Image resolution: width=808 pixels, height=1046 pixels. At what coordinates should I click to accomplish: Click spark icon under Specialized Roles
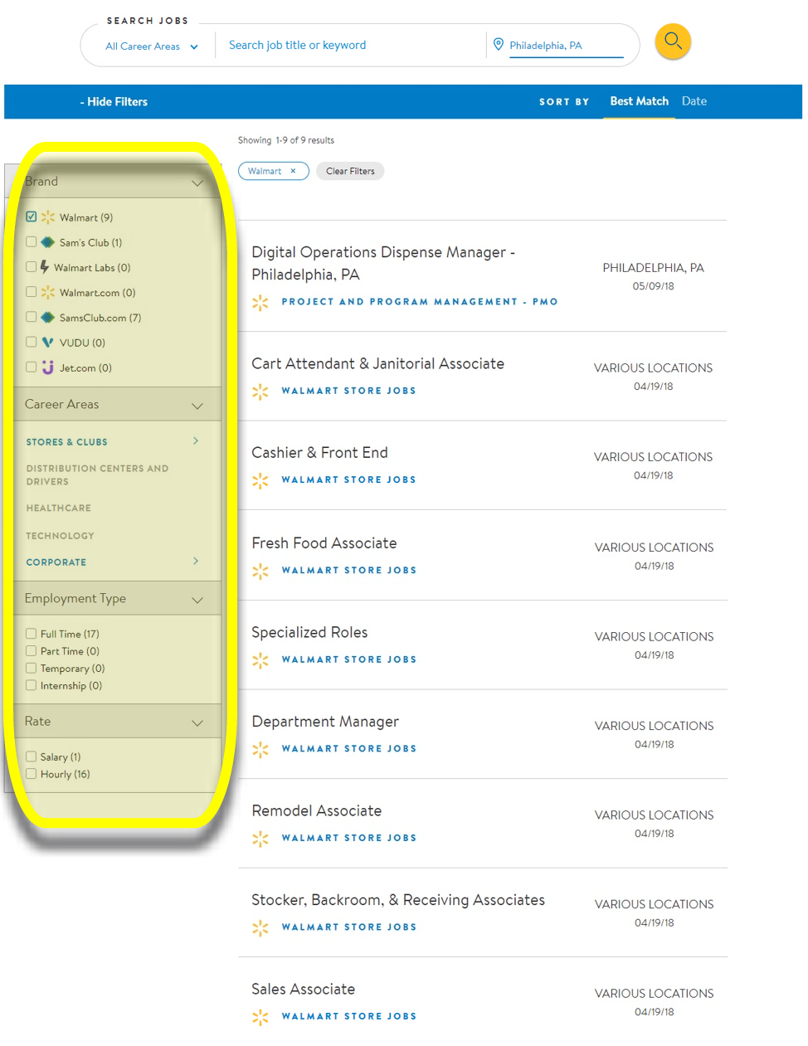tap(260, 660)
